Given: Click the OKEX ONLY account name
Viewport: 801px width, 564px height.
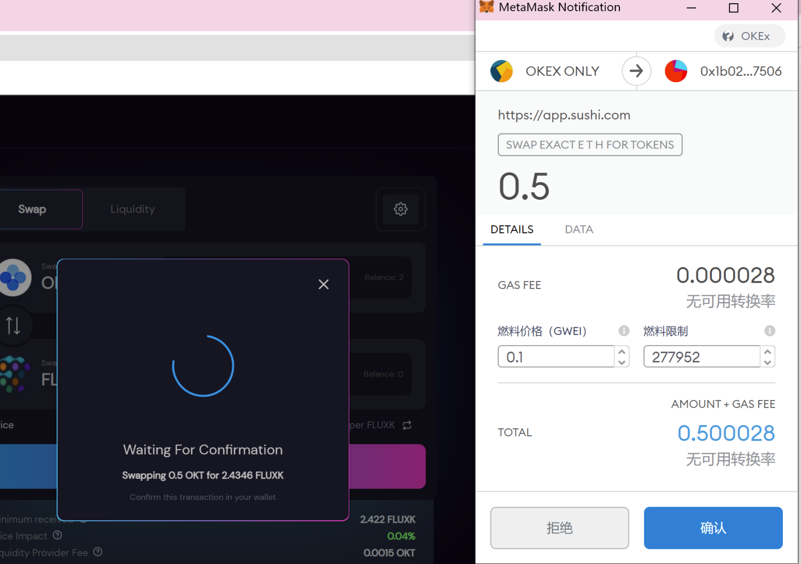Looking at the screenshot, I should point(562,71).
